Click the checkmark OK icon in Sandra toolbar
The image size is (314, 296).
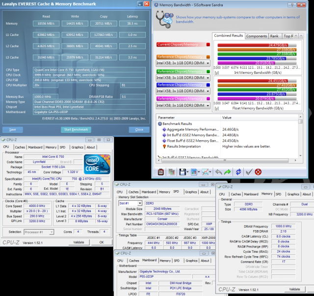249,172
